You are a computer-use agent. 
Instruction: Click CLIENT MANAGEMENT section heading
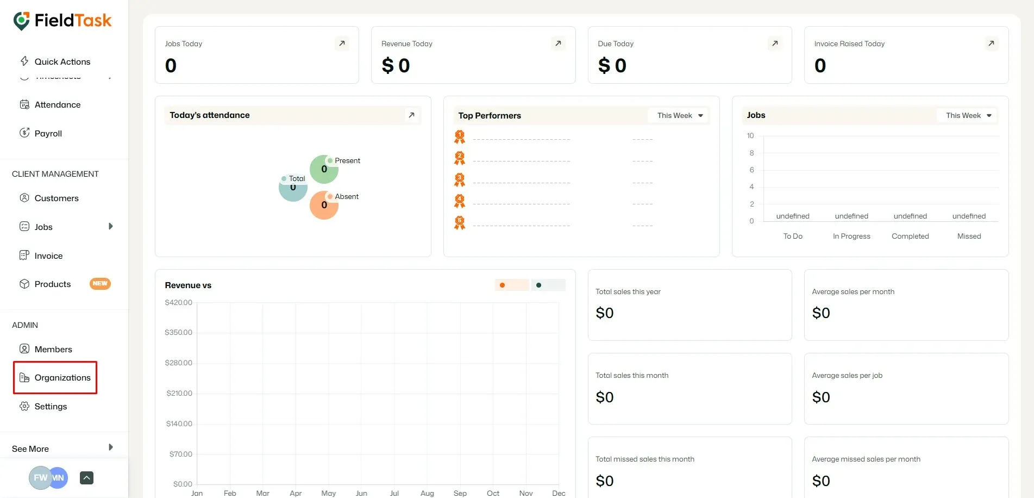pyautogui.click(x=55, y=174)
